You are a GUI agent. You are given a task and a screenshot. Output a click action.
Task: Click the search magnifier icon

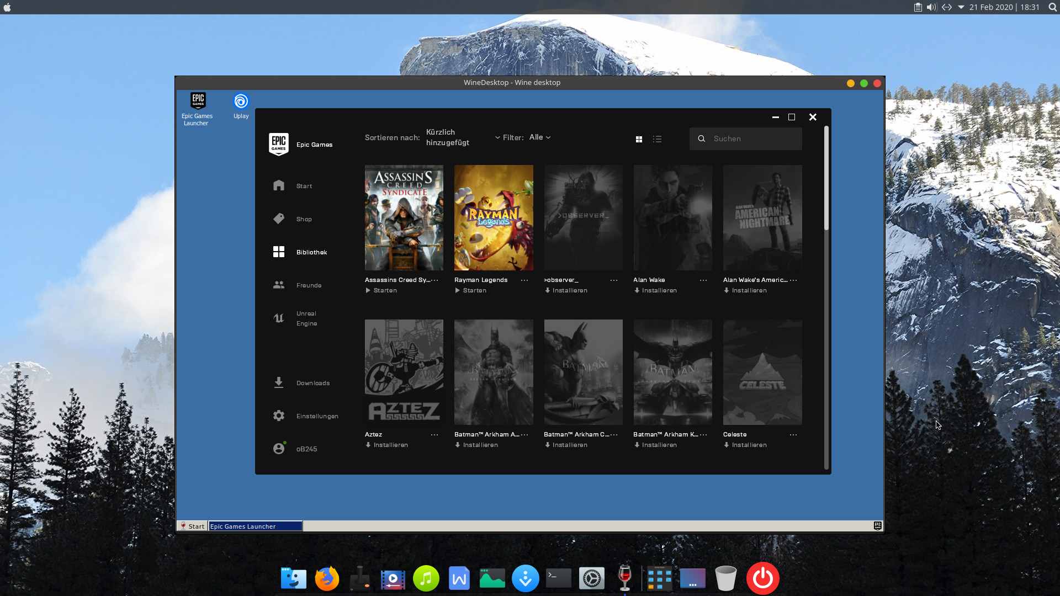701,139
